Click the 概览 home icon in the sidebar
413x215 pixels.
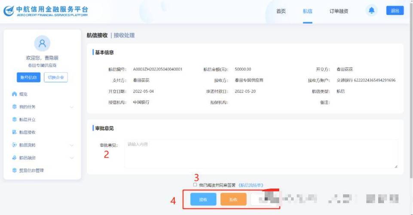[14, 94]
